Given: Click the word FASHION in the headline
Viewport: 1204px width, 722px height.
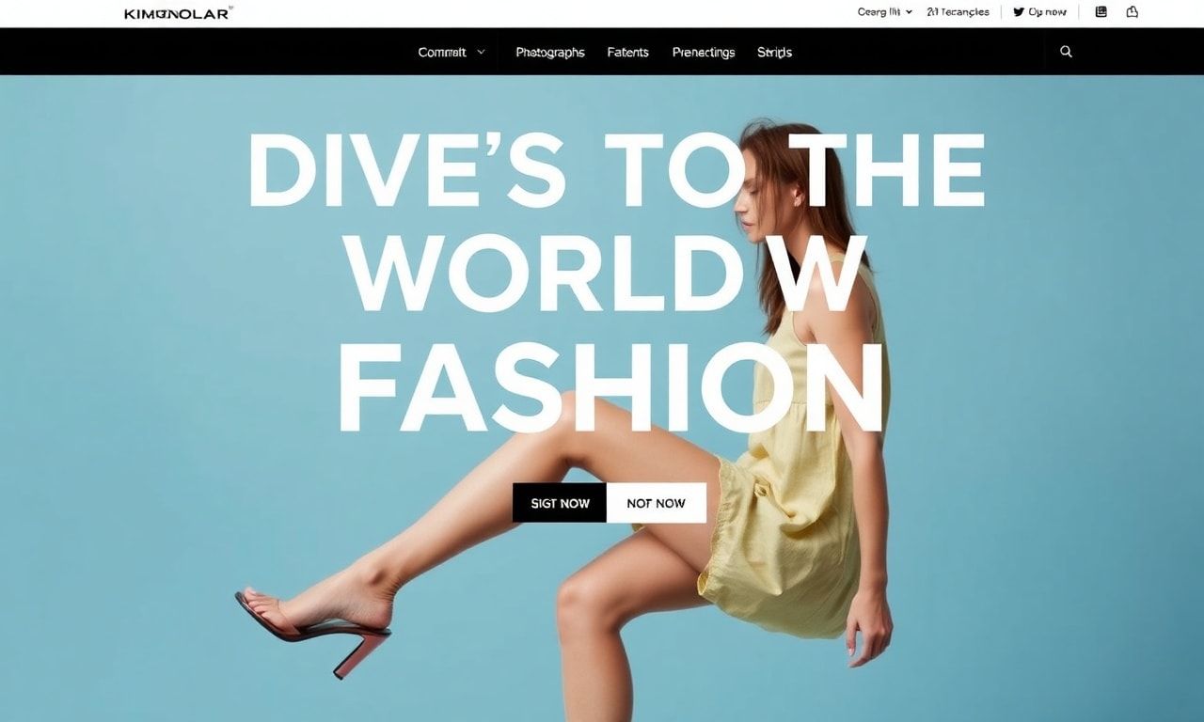Looking at the screenshot, I should 611,387.
